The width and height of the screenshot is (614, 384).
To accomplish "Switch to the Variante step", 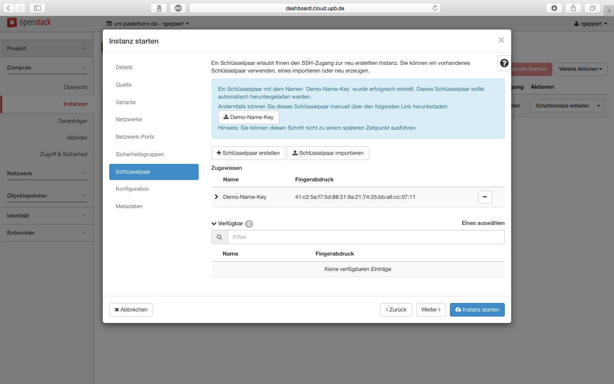I will [x=154, y=102].
